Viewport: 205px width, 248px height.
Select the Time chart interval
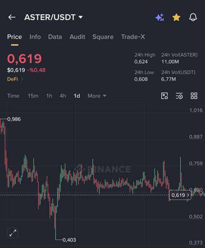(x=13, y=96)
